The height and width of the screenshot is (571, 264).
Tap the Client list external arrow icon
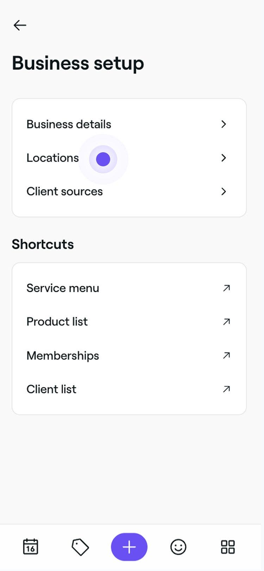(226, 389)
